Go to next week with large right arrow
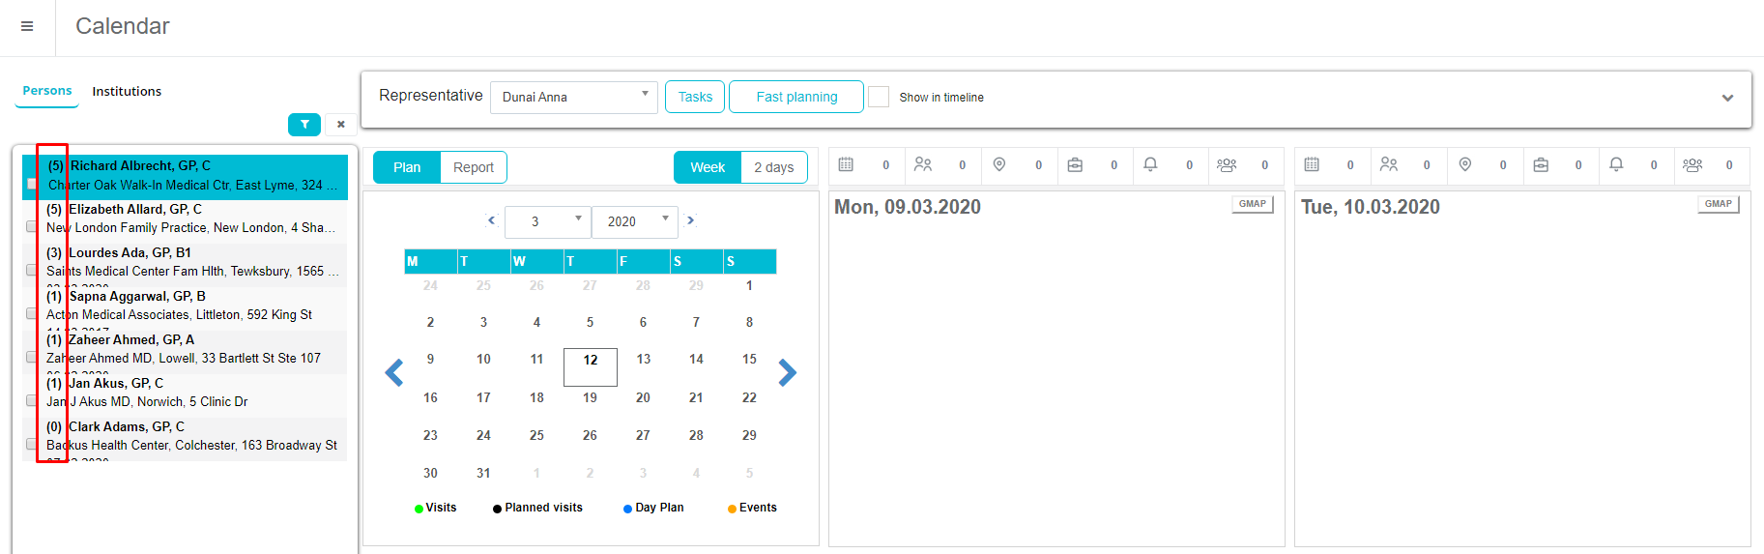Screen dimensions: 1764x554 (x=788, y=372)
